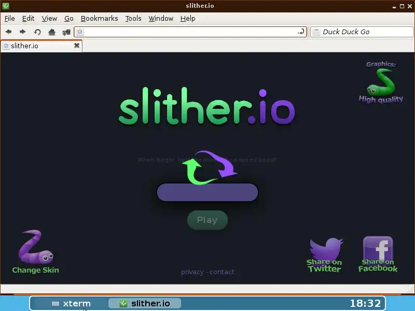Click the nickname input field
Image resolution: width=415 pixels, height=311 pixels.
[x=208, y=192]
